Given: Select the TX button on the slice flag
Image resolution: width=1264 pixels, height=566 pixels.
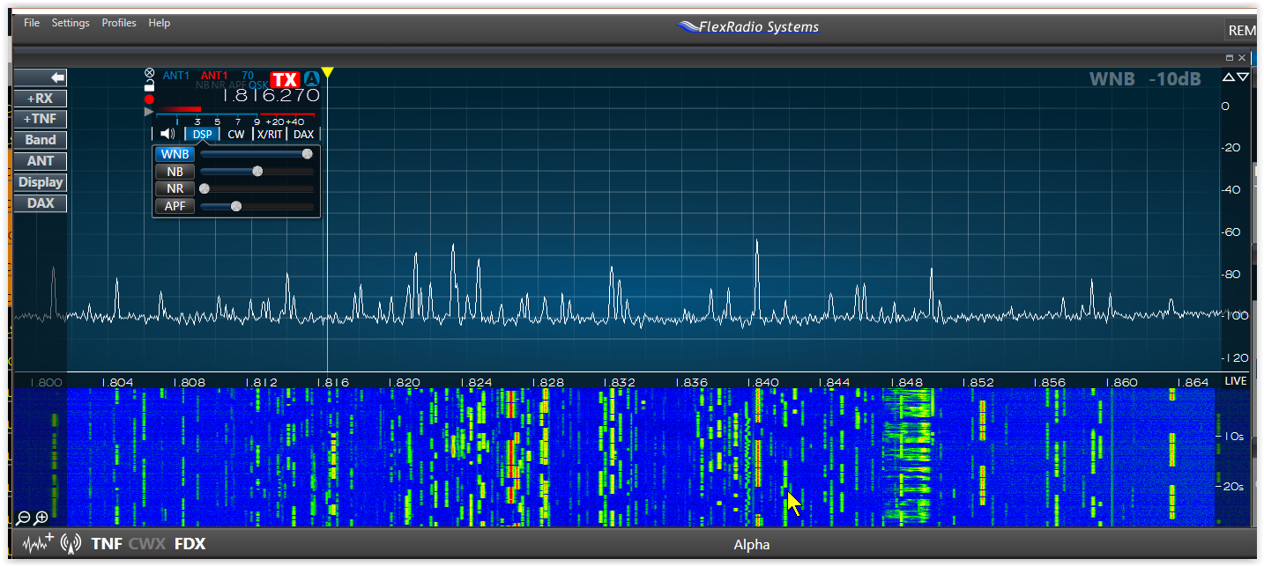Looking at the screenshot, I should point(285,79).
